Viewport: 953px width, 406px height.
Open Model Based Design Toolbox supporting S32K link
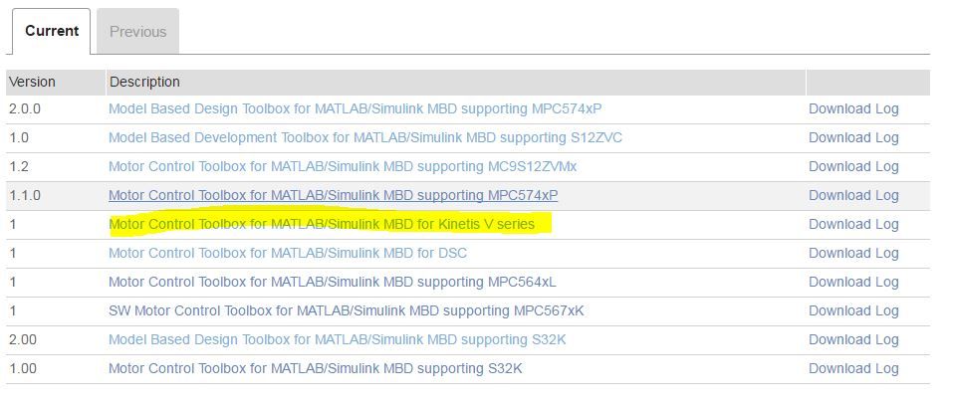(337, 339)
